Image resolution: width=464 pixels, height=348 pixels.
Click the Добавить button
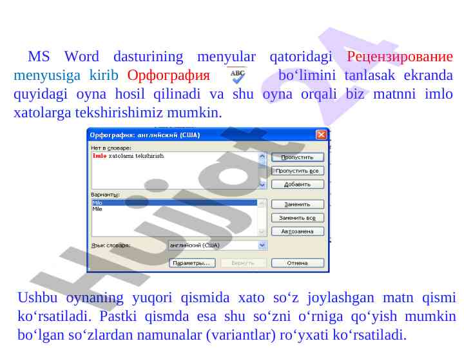click(297, 184)
